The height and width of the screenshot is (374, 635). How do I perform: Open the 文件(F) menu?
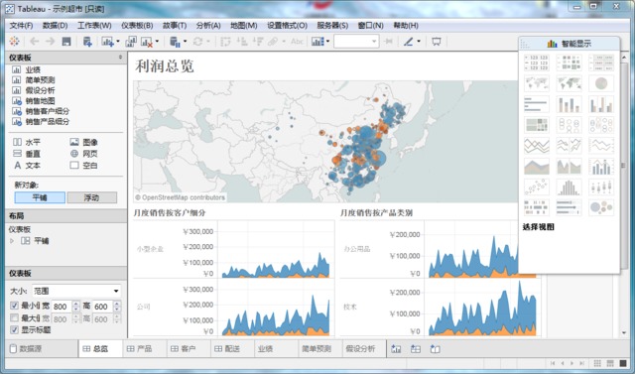tap(21, 25)
